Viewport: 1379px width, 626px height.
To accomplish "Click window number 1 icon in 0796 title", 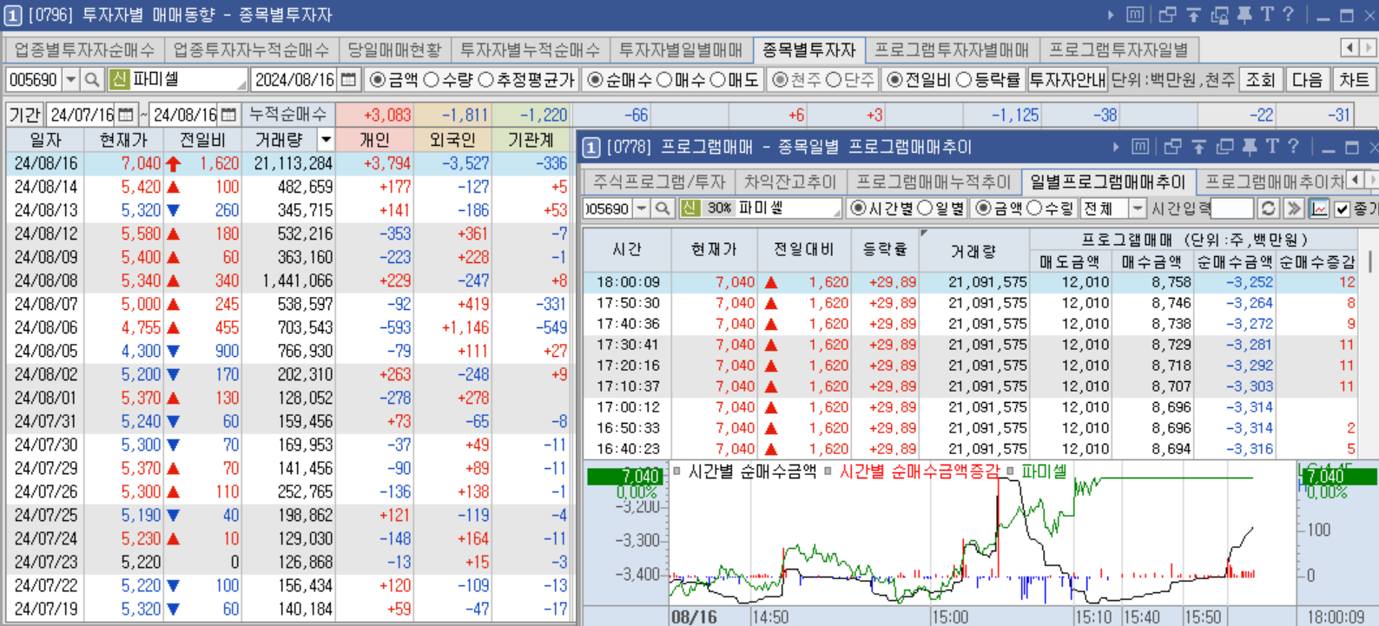I will coord(14,15).
